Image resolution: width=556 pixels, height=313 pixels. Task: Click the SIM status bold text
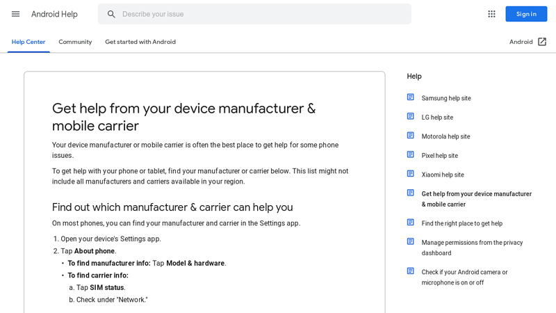107,287
